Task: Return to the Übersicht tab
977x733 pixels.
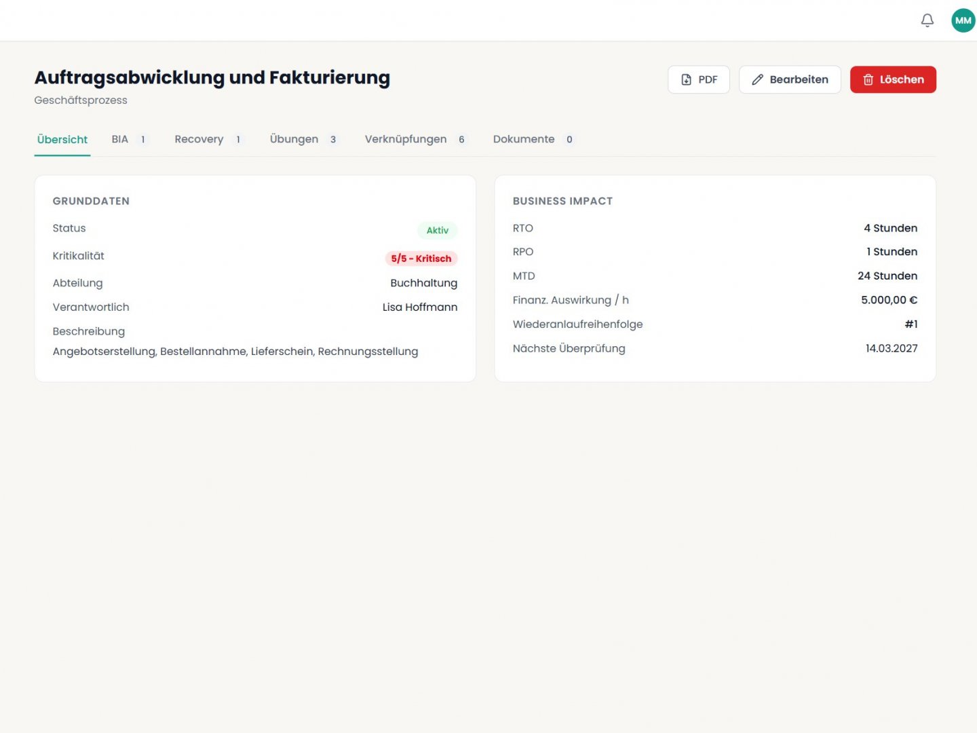Action: [62, 139]
